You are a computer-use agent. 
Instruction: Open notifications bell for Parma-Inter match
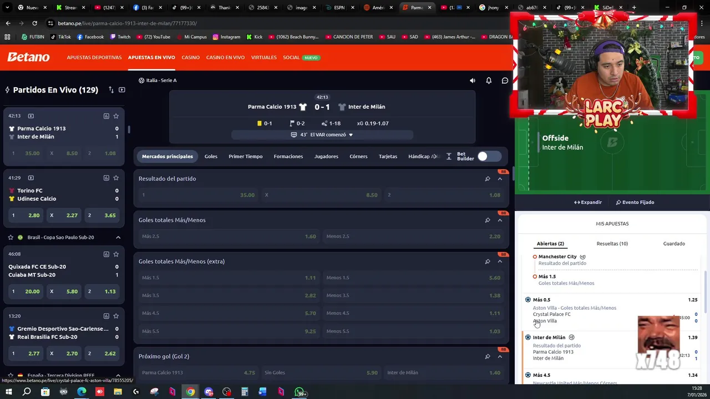coord(489,80)
